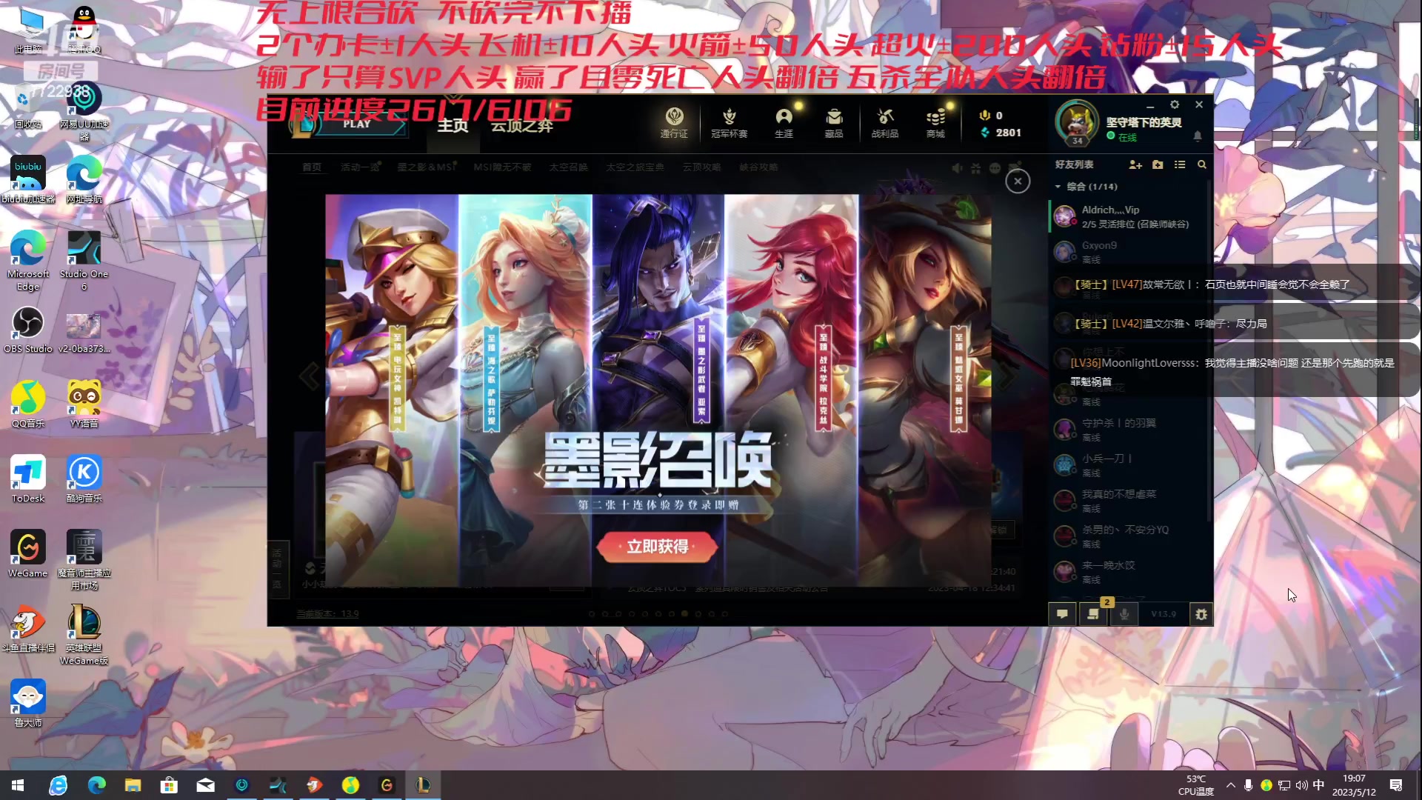Click the 立即获得 claim button

point(657,547)
